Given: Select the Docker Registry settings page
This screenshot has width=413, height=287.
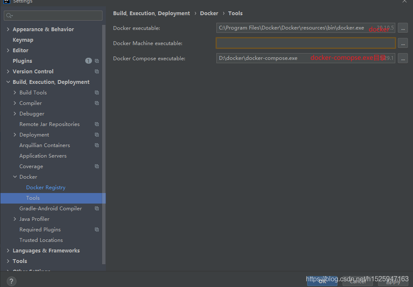Looking at the screenshot, I should [x=46, y=187].
